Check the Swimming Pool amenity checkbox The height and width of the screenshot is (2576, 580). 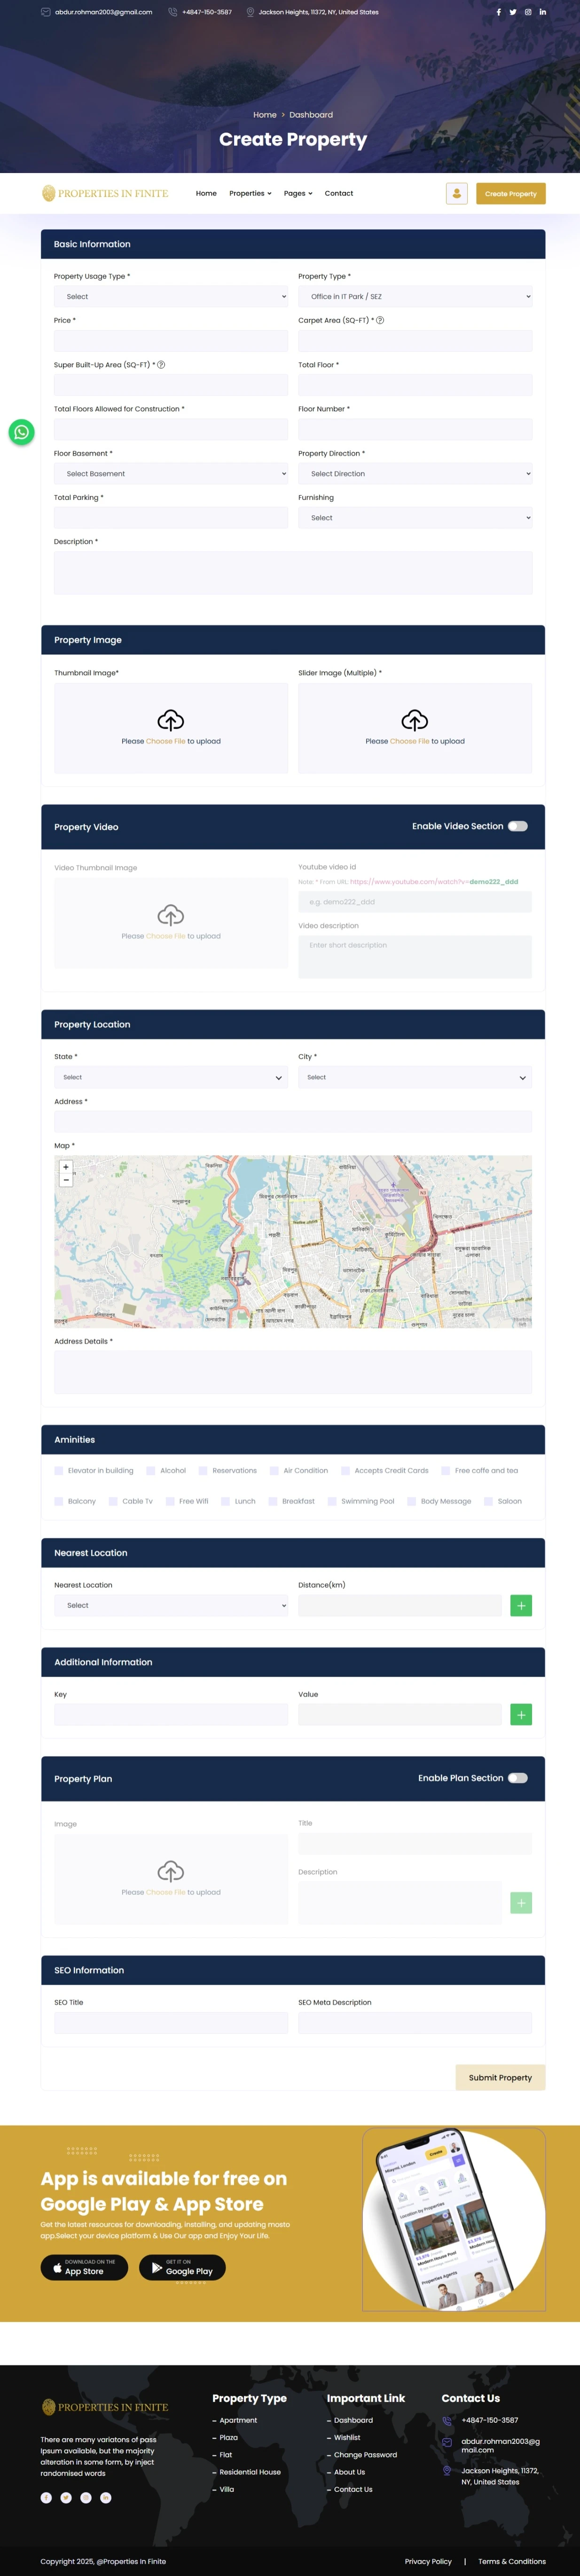point(332,1501)
